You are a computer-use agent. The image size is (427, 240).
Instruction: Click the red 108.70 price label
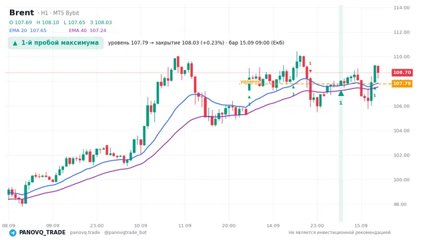(x=402, y=73)
